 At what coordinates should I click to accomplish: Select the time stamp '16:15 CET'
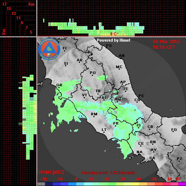[164, 47]
